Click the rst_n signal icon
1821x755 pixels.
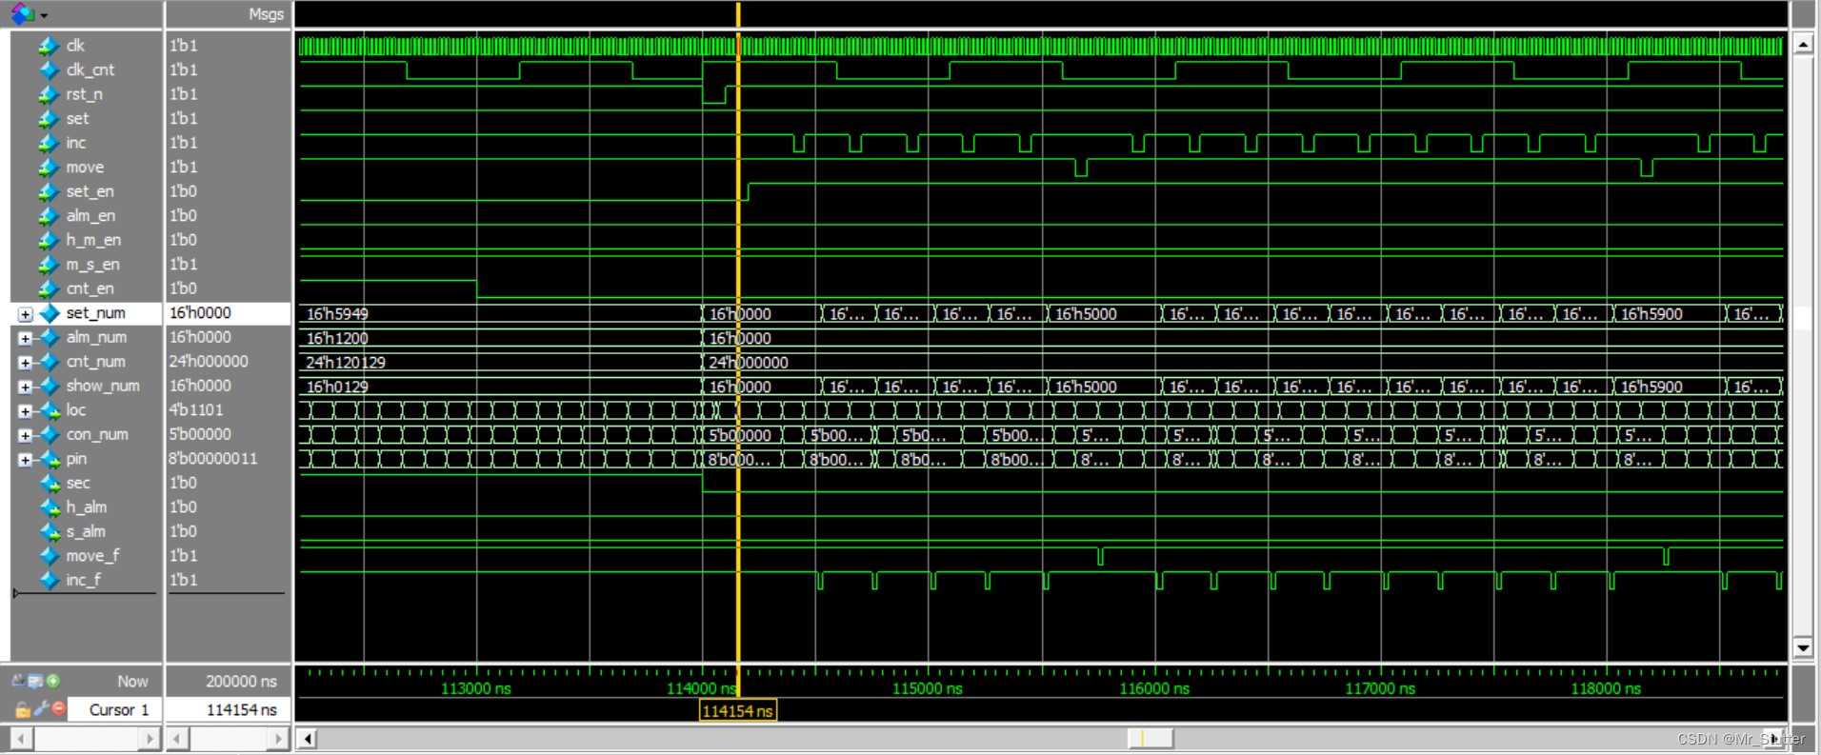49,94
